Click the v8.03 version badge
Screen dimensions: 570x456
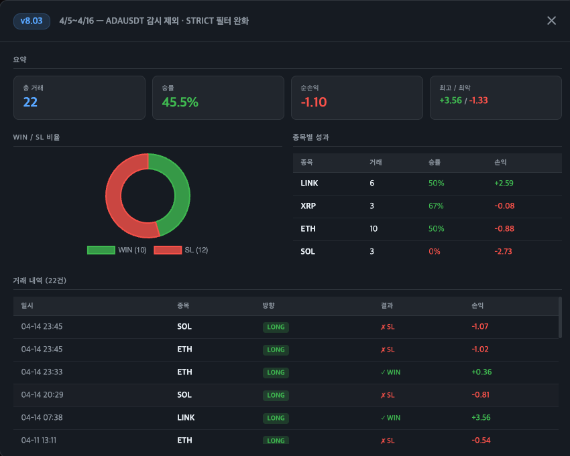(x=32, y=21)
